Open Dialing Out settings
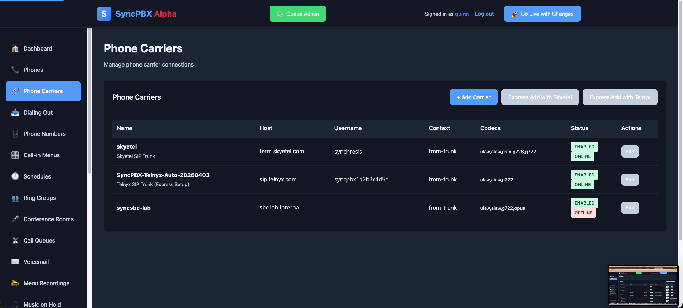683x308 pixels. tap(43, 112)
